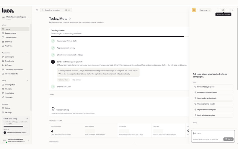Image resolution: width=238 pixels, height=149 pixels.
Task: Click the Ask Luca input field
Action: [x=213, y=133]
